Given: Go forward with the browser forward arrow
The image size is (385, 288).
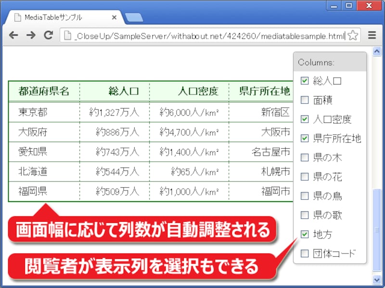Looking at the screenshot, I should click(31, 36).
